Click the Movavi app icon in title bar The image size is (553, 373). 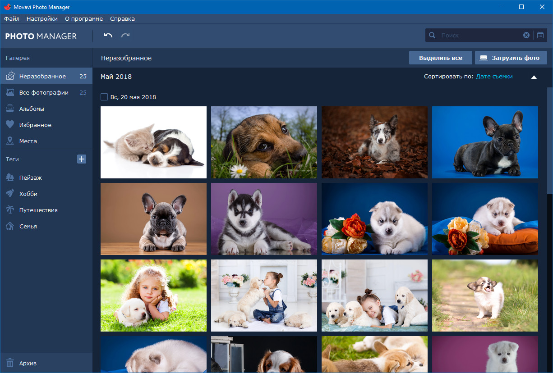[7, 7]
